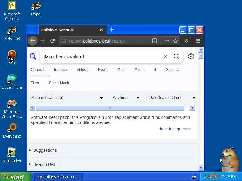Click the hamster desktop assistant character

click(x=230, y=160)
